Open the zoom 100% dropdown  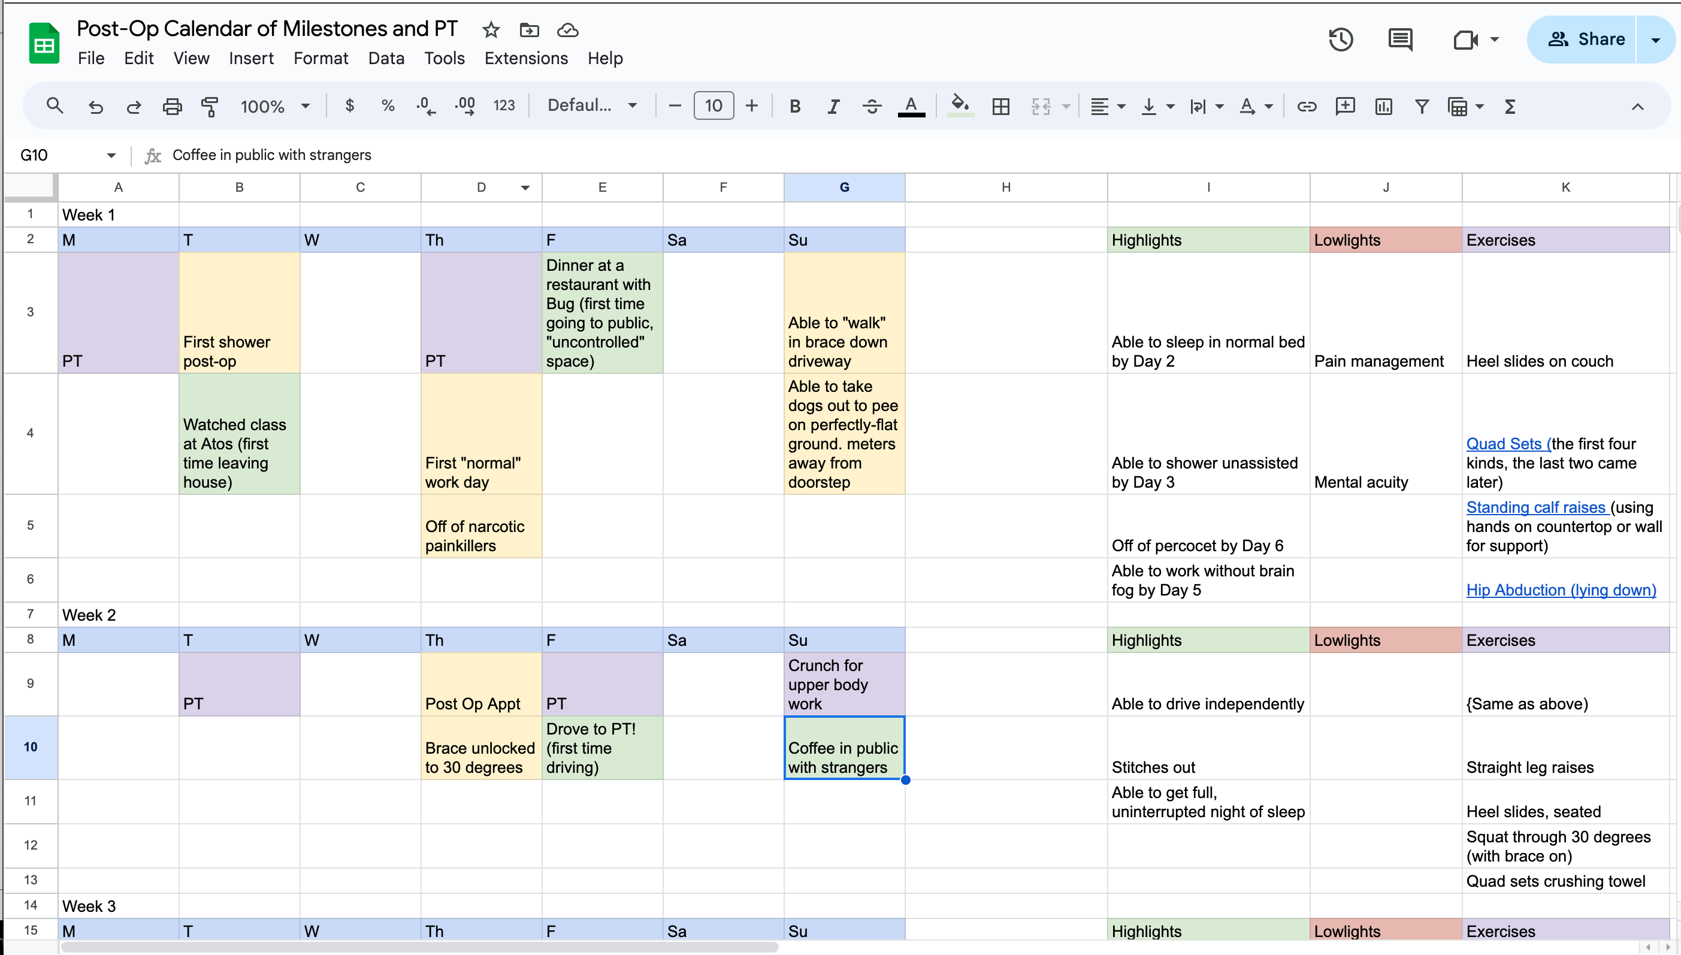[x=274, y=106]
